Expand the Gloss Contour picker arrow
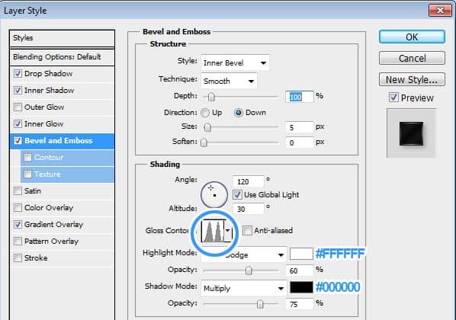 click(x=228, y=231)
